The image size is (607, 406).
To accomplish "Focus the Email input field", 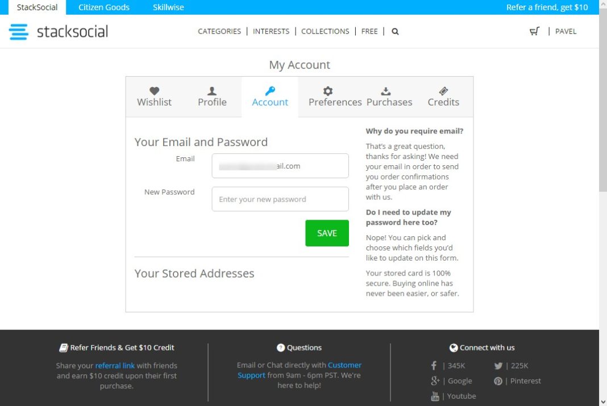I will tap(280, 166).
